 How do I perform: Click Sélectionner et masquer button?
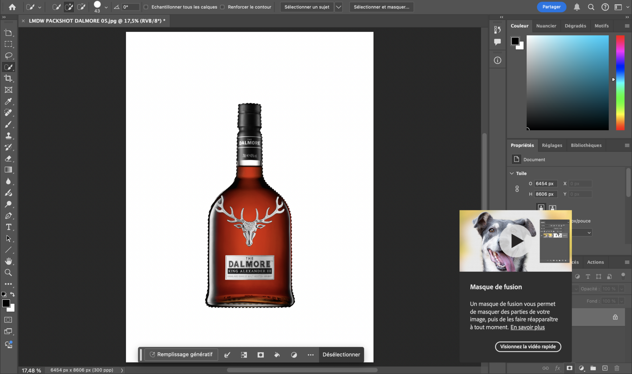[x=381, y=7]
